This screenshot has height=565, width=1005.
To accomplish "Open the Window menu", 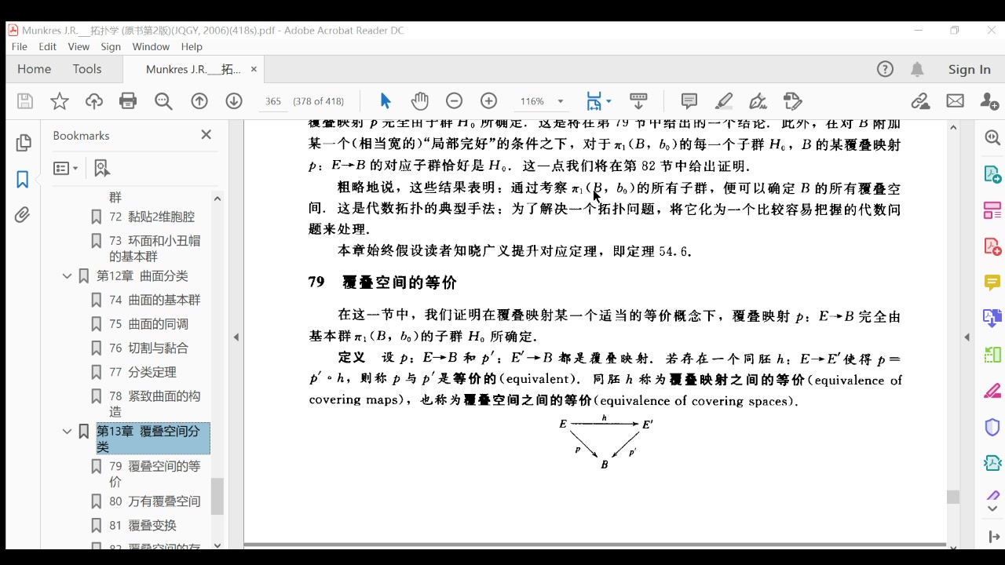I will (x=151, y=47).
